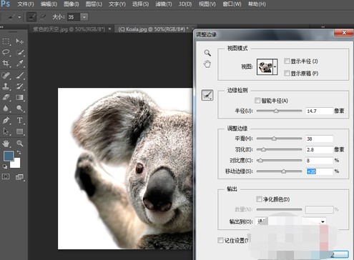Image resolution: width=354 pixels, height=260 pixels.
Task: Select the Blur tool
Action: [x=6, y=109]
